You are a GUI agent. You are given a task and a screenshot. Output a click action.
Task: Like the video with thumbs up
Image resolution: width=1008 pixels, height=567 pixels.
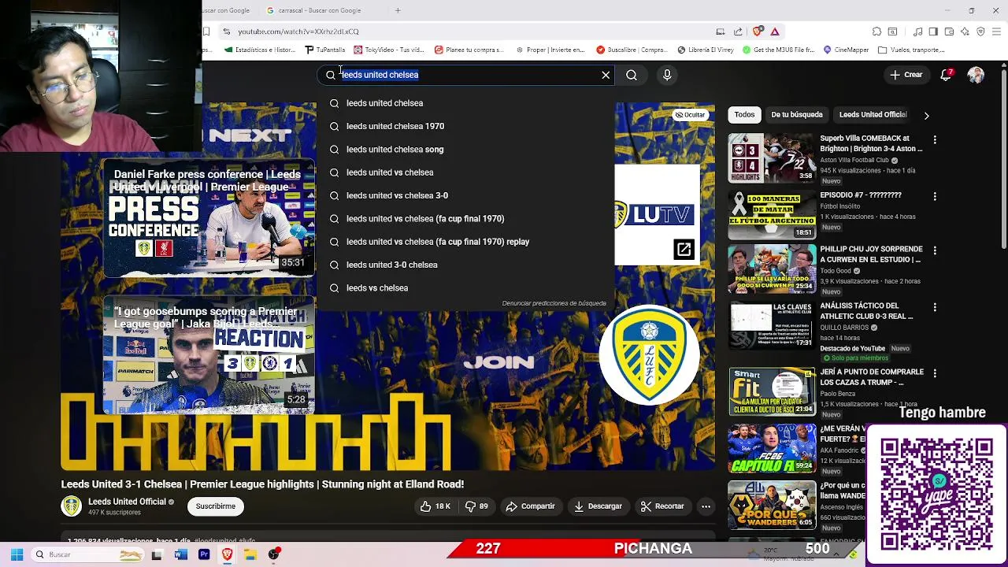click(435, 506)
